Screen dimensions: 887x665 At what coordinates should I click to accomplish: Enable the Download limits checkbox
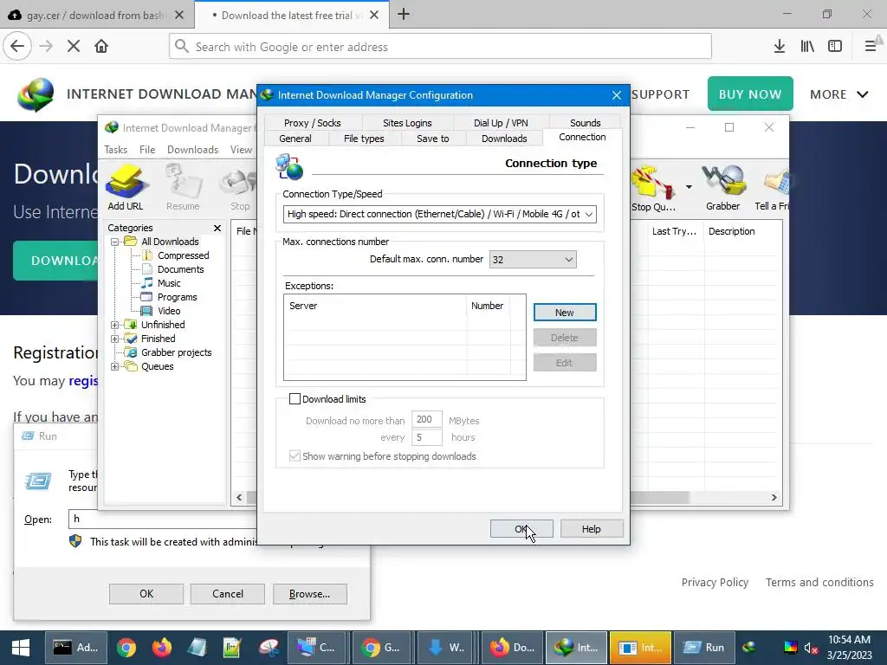coord(295,399)
